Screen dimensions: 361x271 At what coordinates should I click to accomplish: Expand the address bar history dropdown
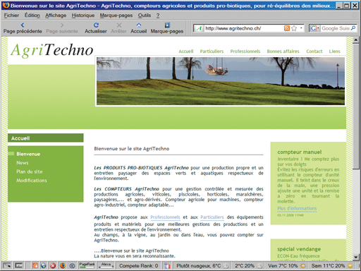(301, 28)
